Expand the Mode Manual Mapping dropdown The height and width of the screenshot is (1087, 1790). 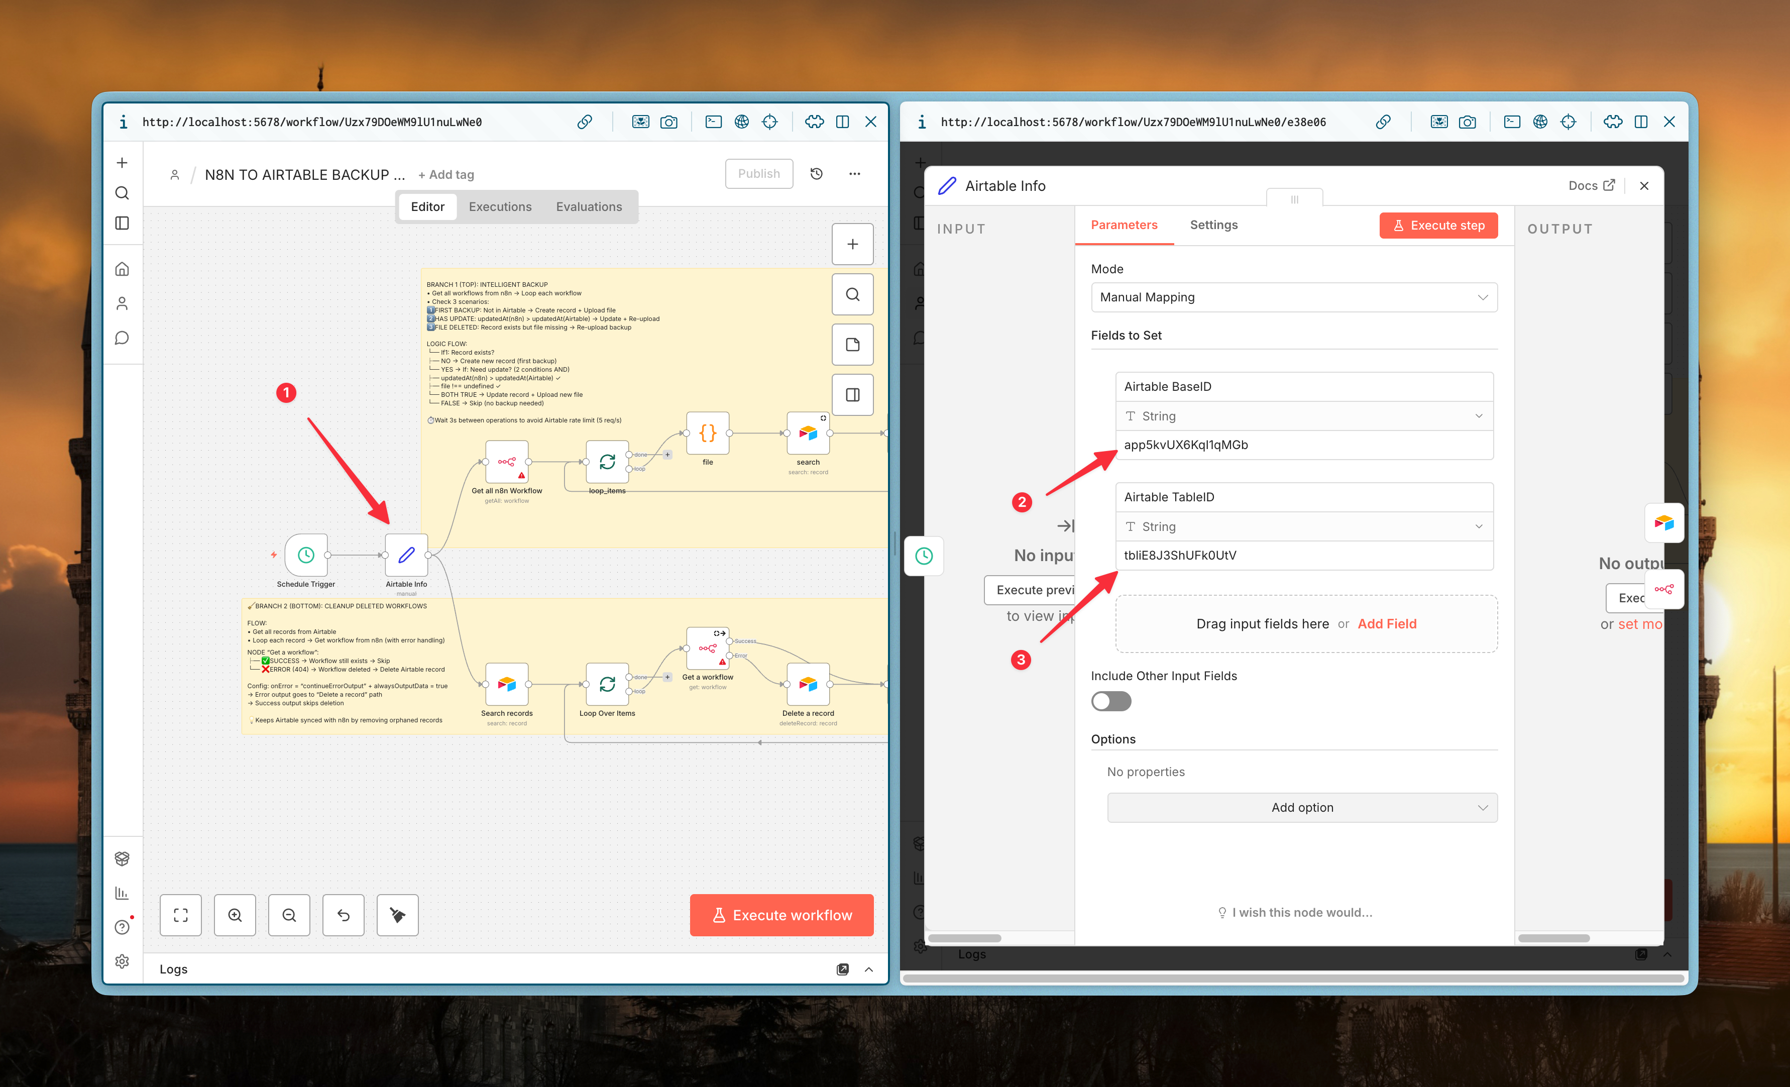pyautogui.click(x=1294, y=297)
